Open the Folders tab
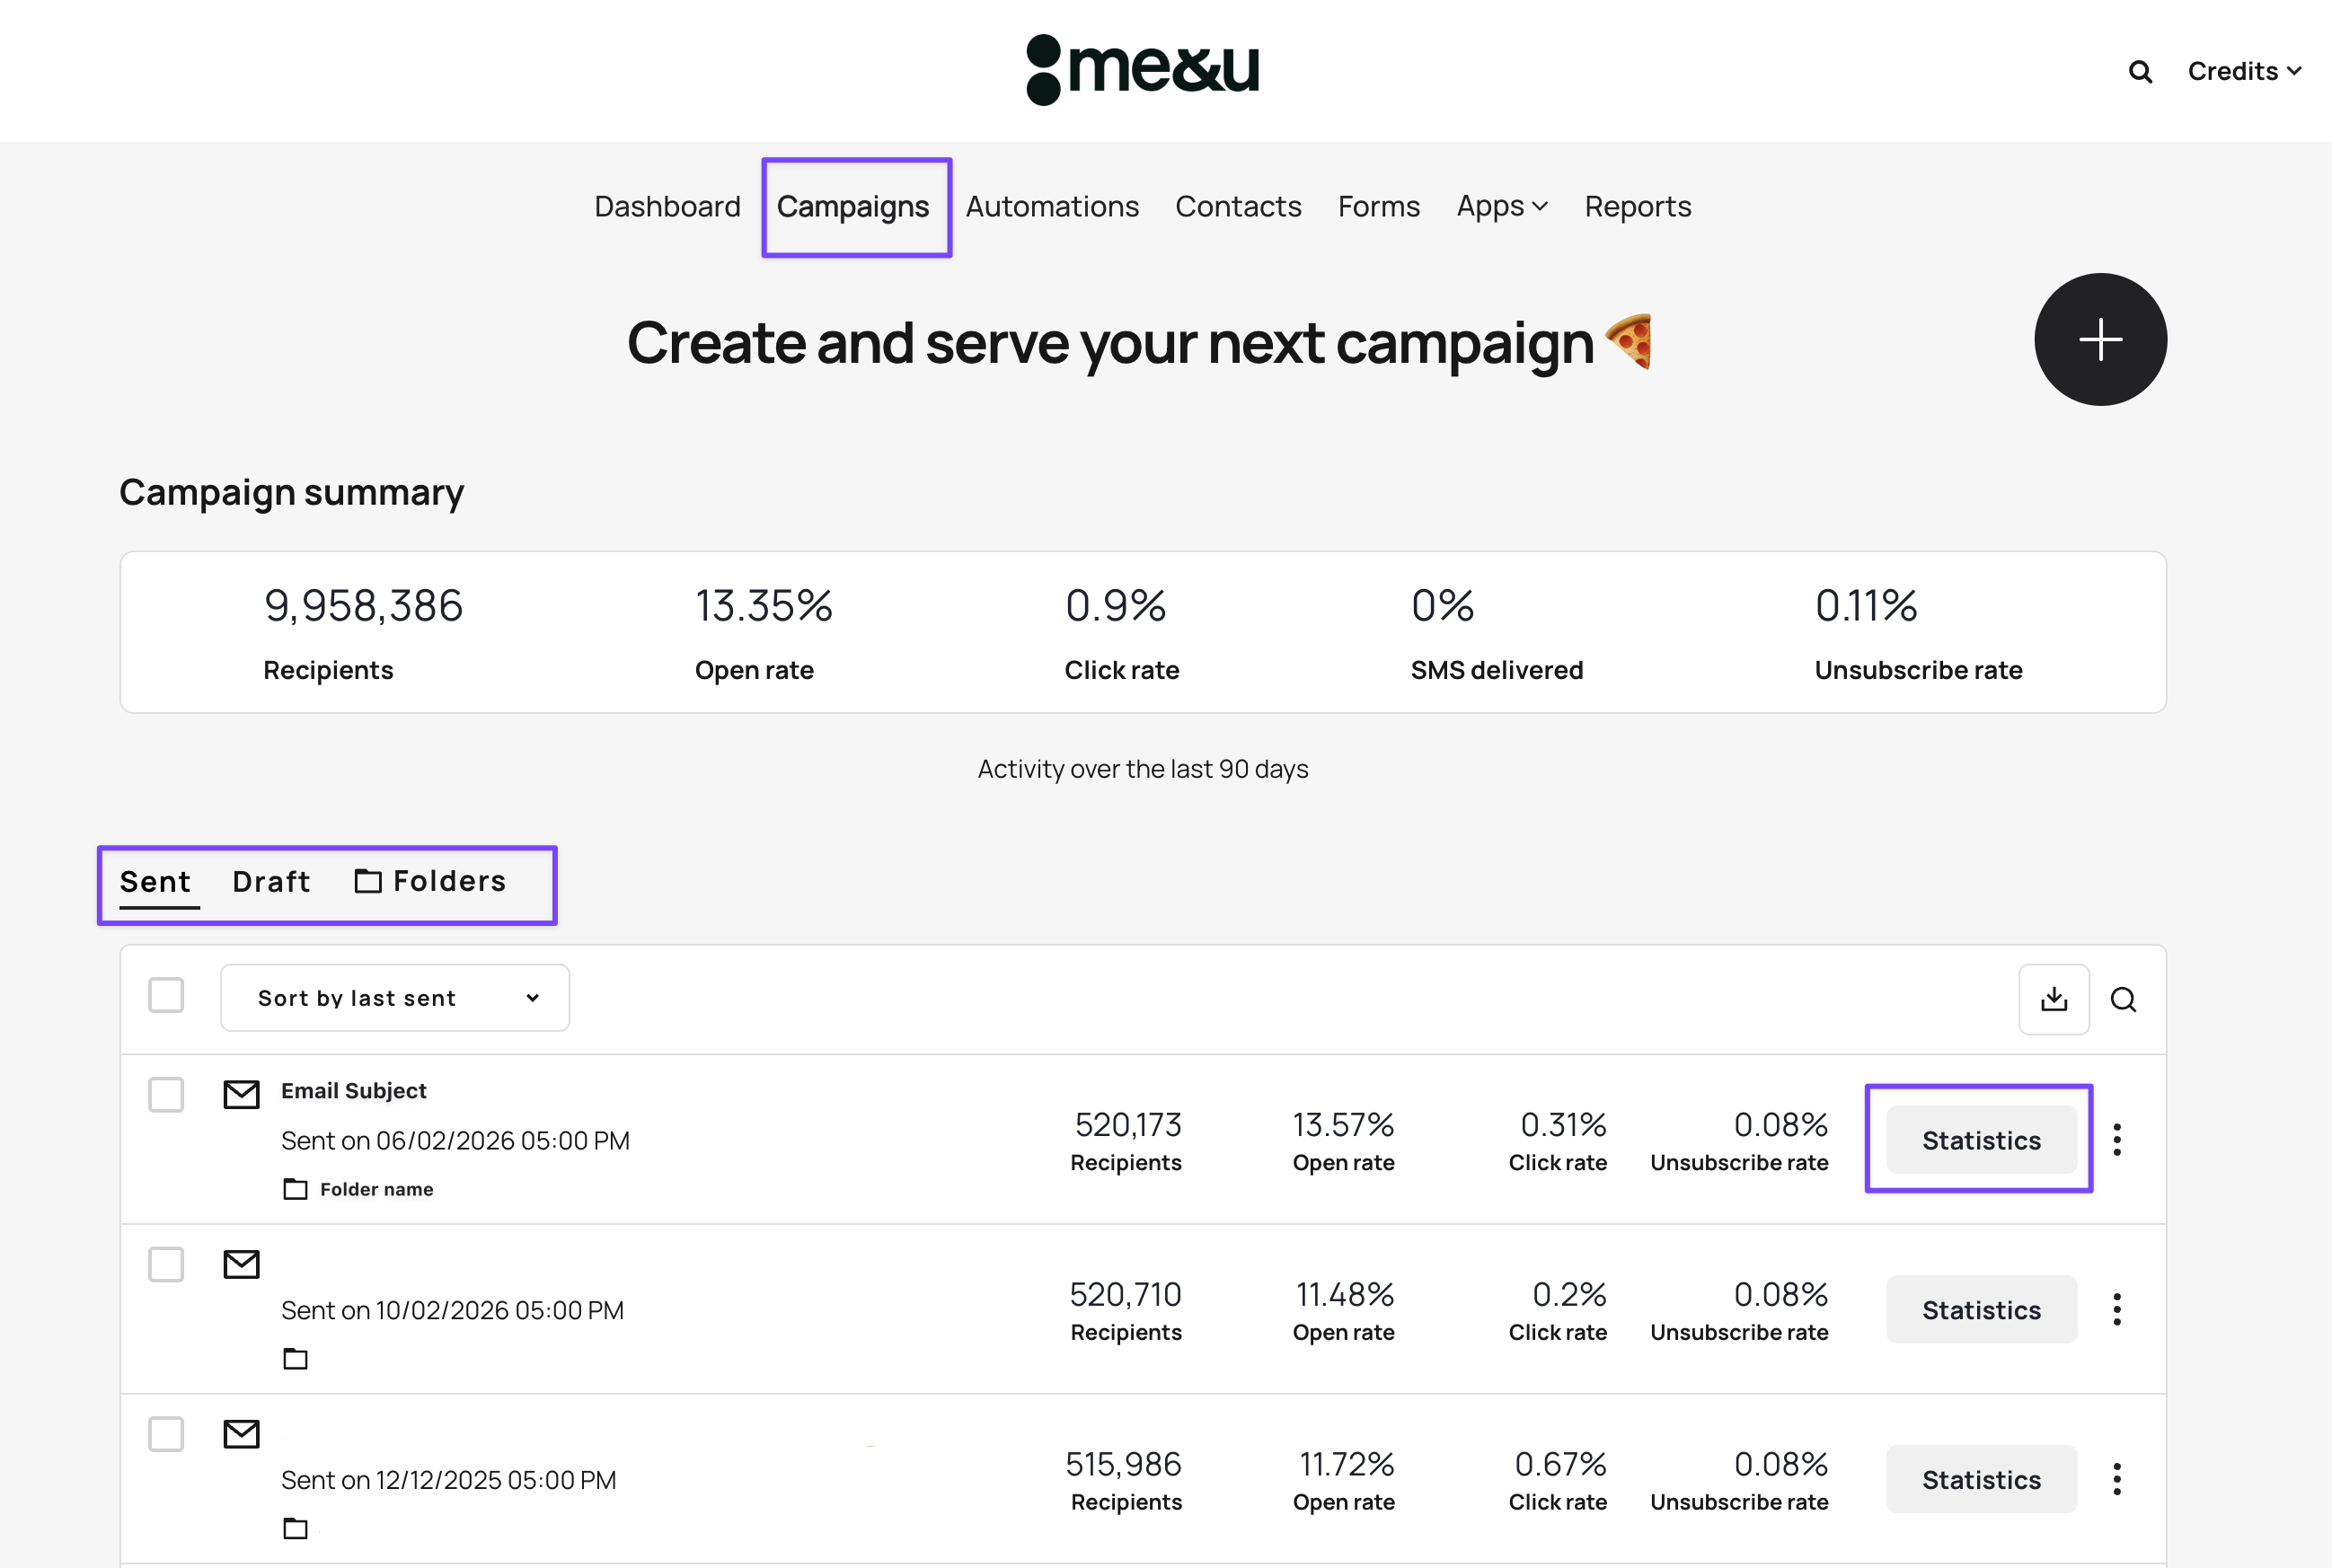 [x=431, y=881]
